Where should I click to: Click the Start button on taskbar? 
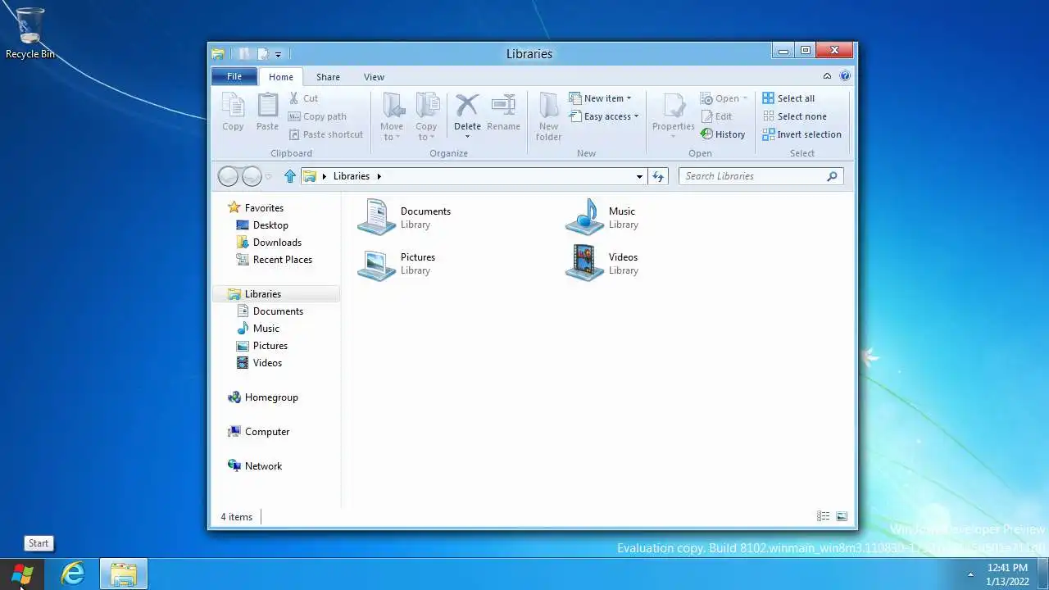pos(22,574)
